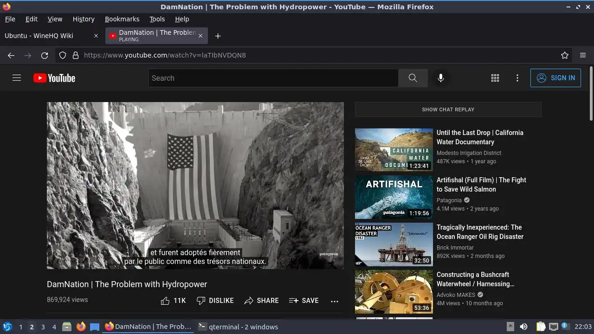Click the DISLIKE button

(x=215, y=301)
